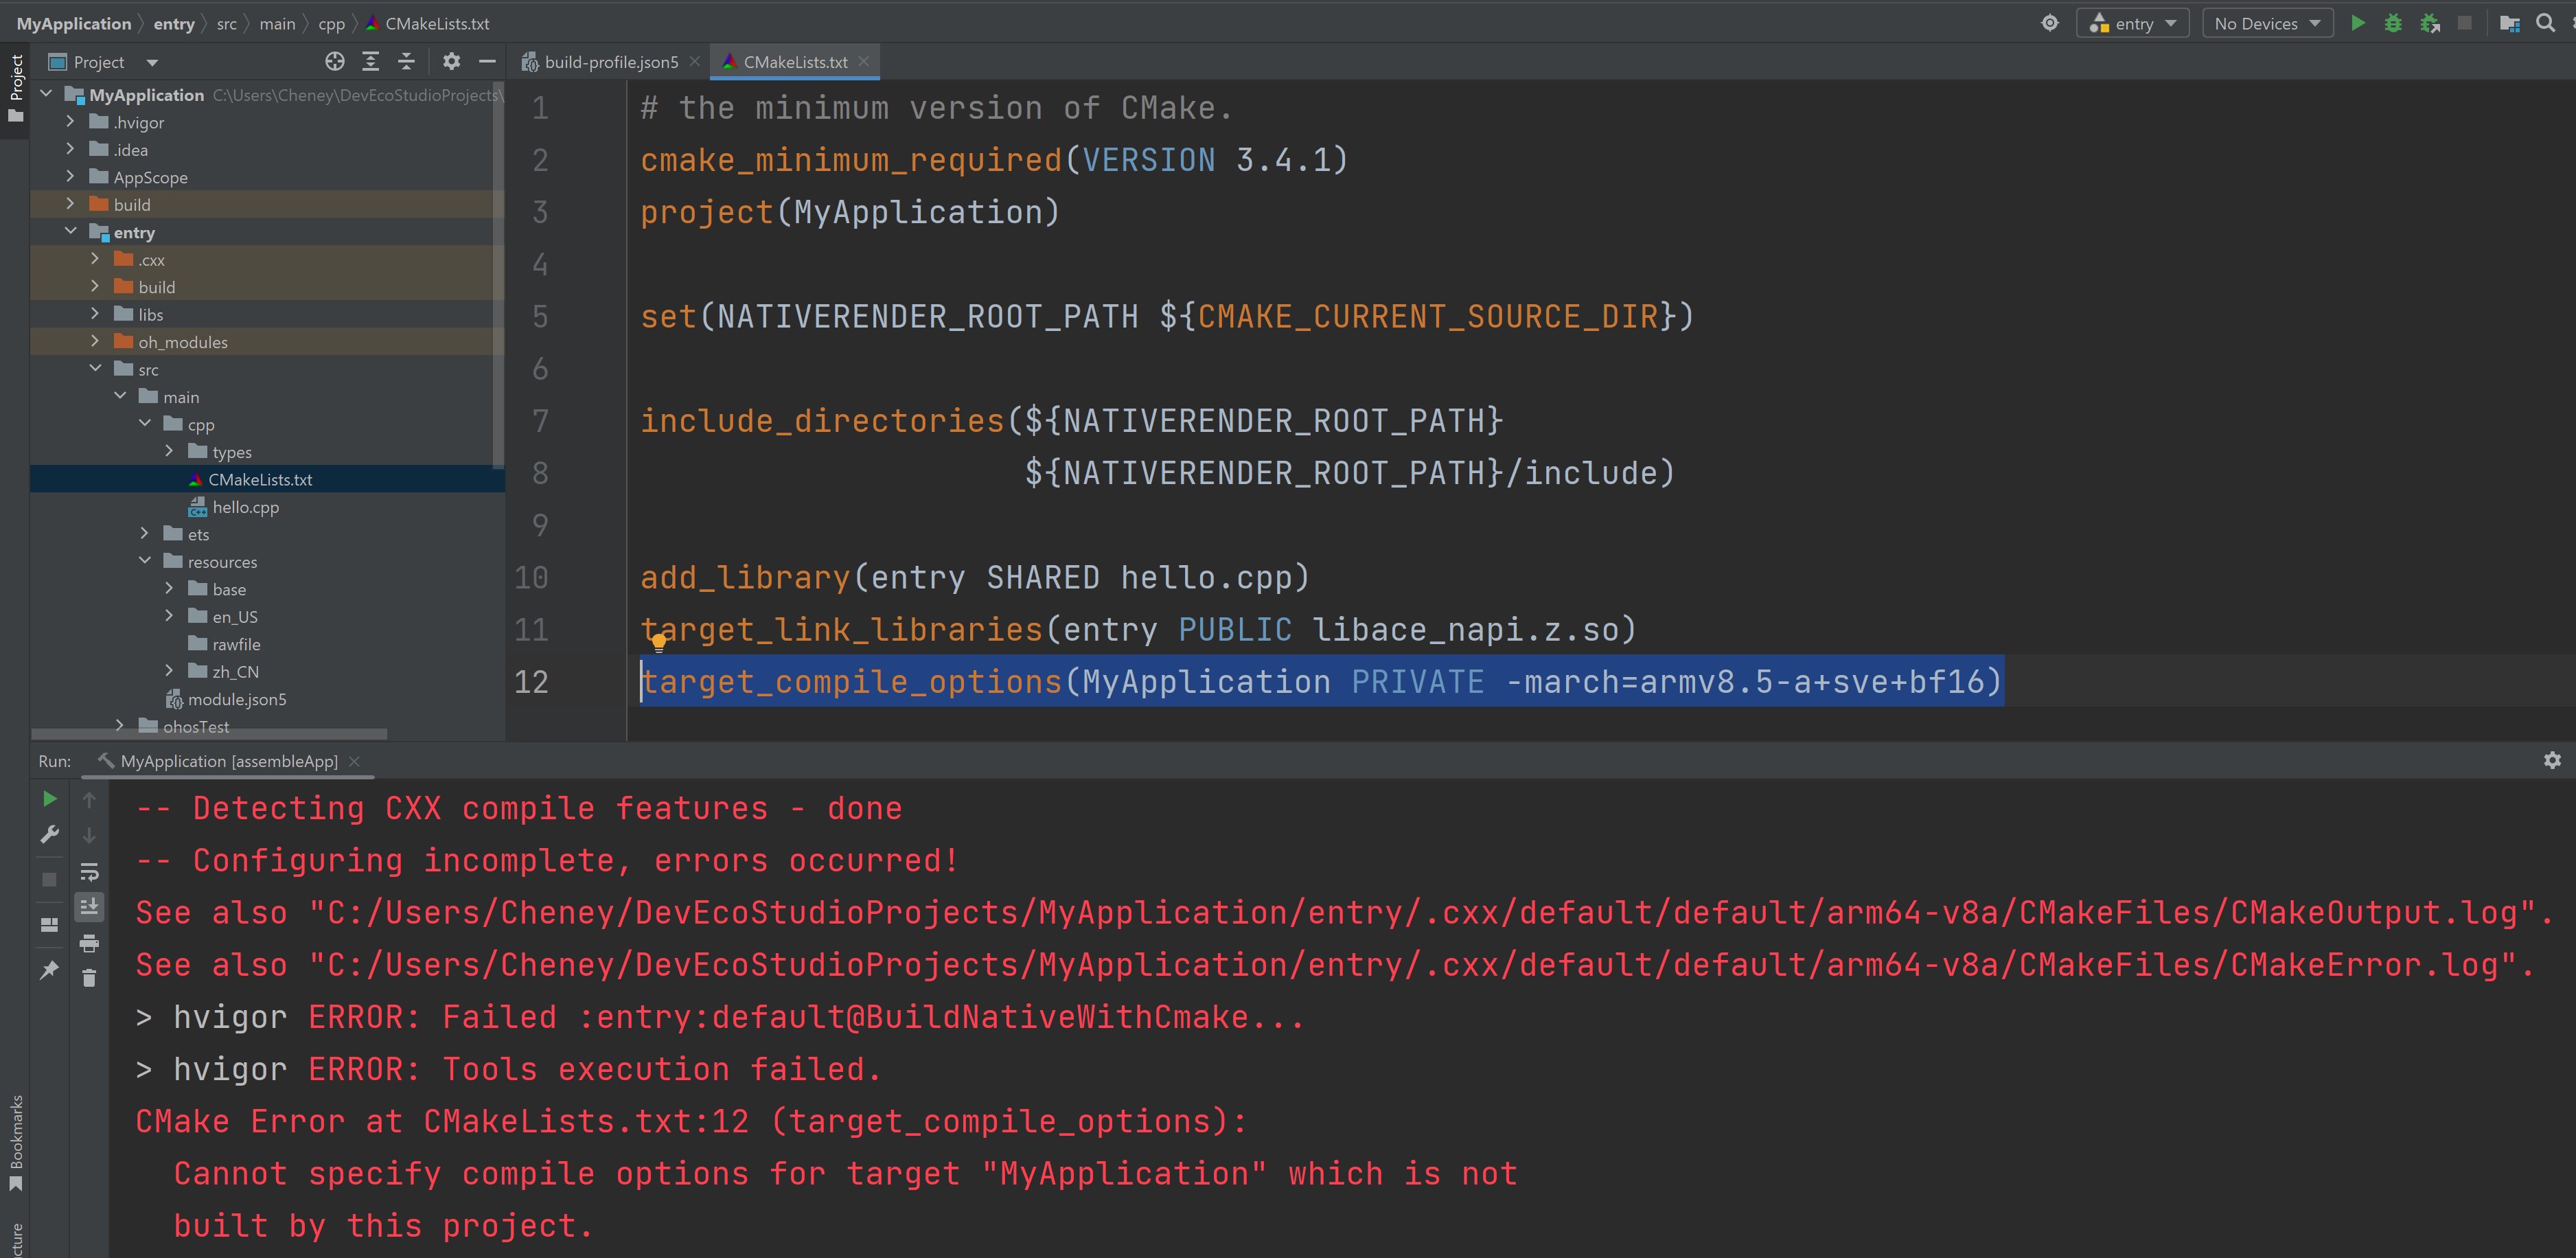Viewport: 2576px width, 1258px height.
Task: Clear Run output with the trash icon
Action: pyautogui.click(x=89, y=978)
